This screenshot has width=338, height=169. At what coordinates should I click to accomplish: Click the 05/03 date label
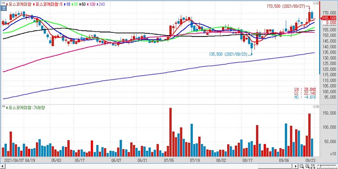(56, 160)
